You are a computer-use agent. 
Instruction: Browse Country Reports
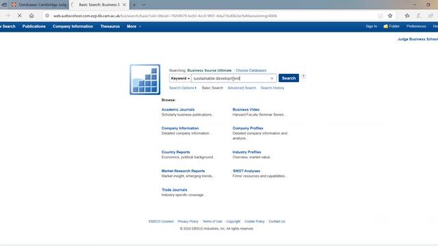175,152
